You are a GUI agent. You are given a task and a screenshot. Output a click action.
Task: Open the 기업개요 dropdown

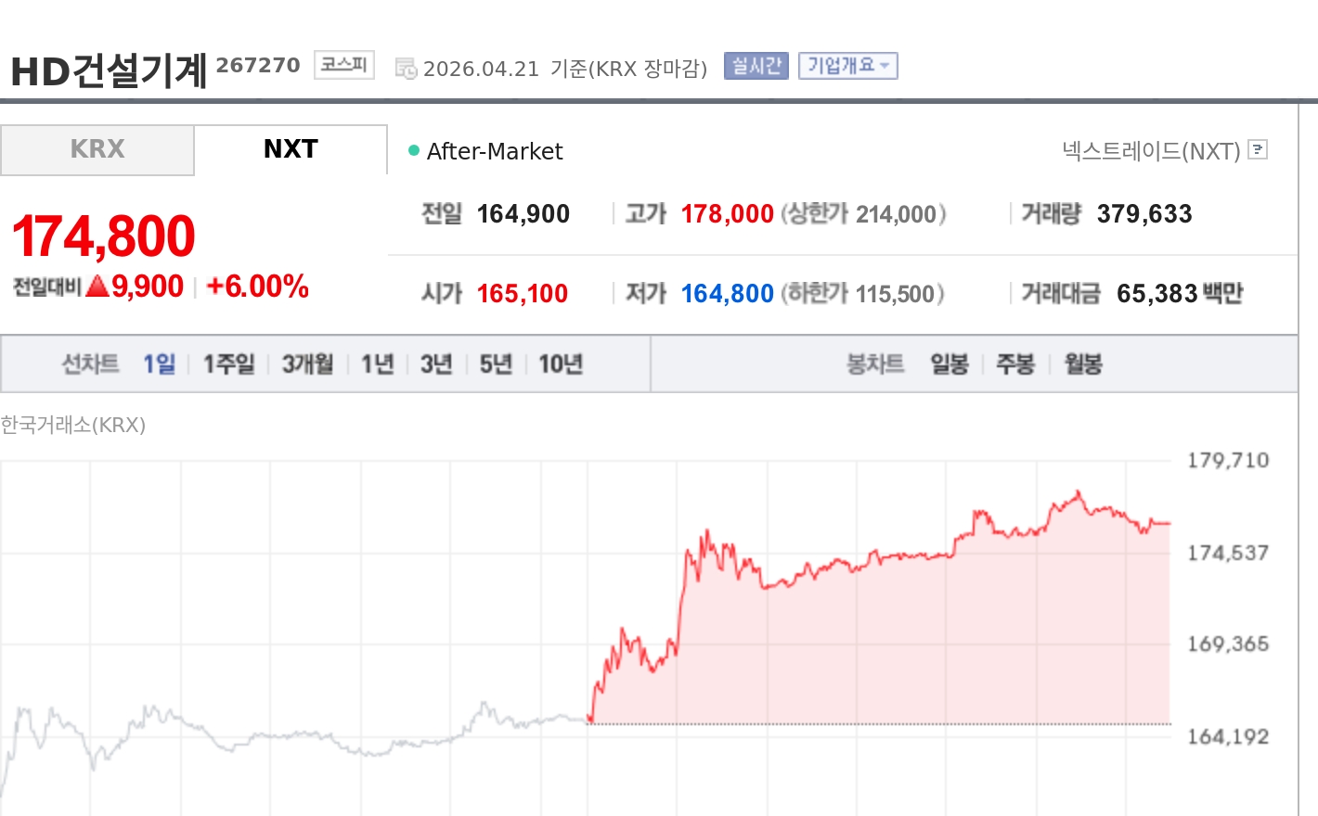(x=847, y=66)
